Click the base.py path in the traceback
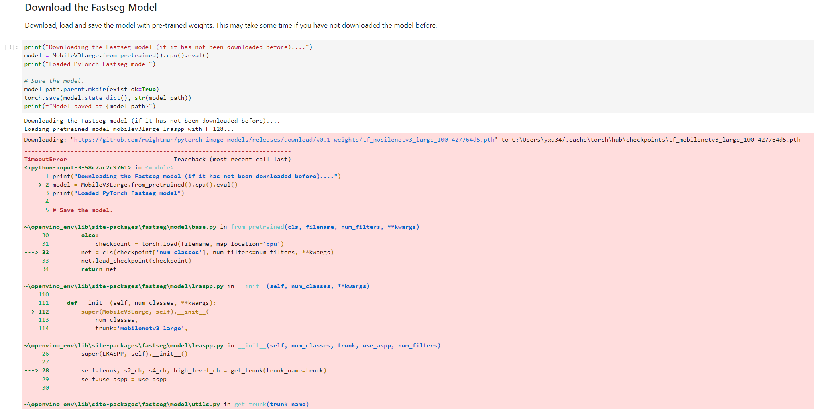 120,227
